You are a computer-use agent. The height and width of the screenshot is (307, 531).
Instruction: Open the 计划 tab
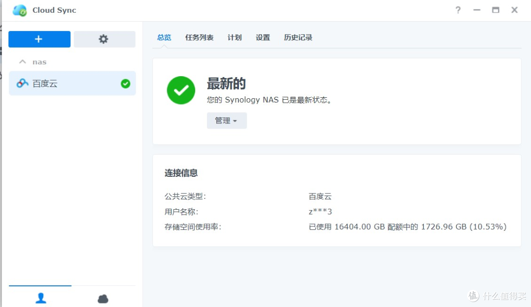click(x=235, y=37)
